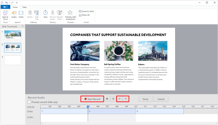The image size is (218, 125).
Task: Switch to the Home tab
Action: click(x=15, y=7)
